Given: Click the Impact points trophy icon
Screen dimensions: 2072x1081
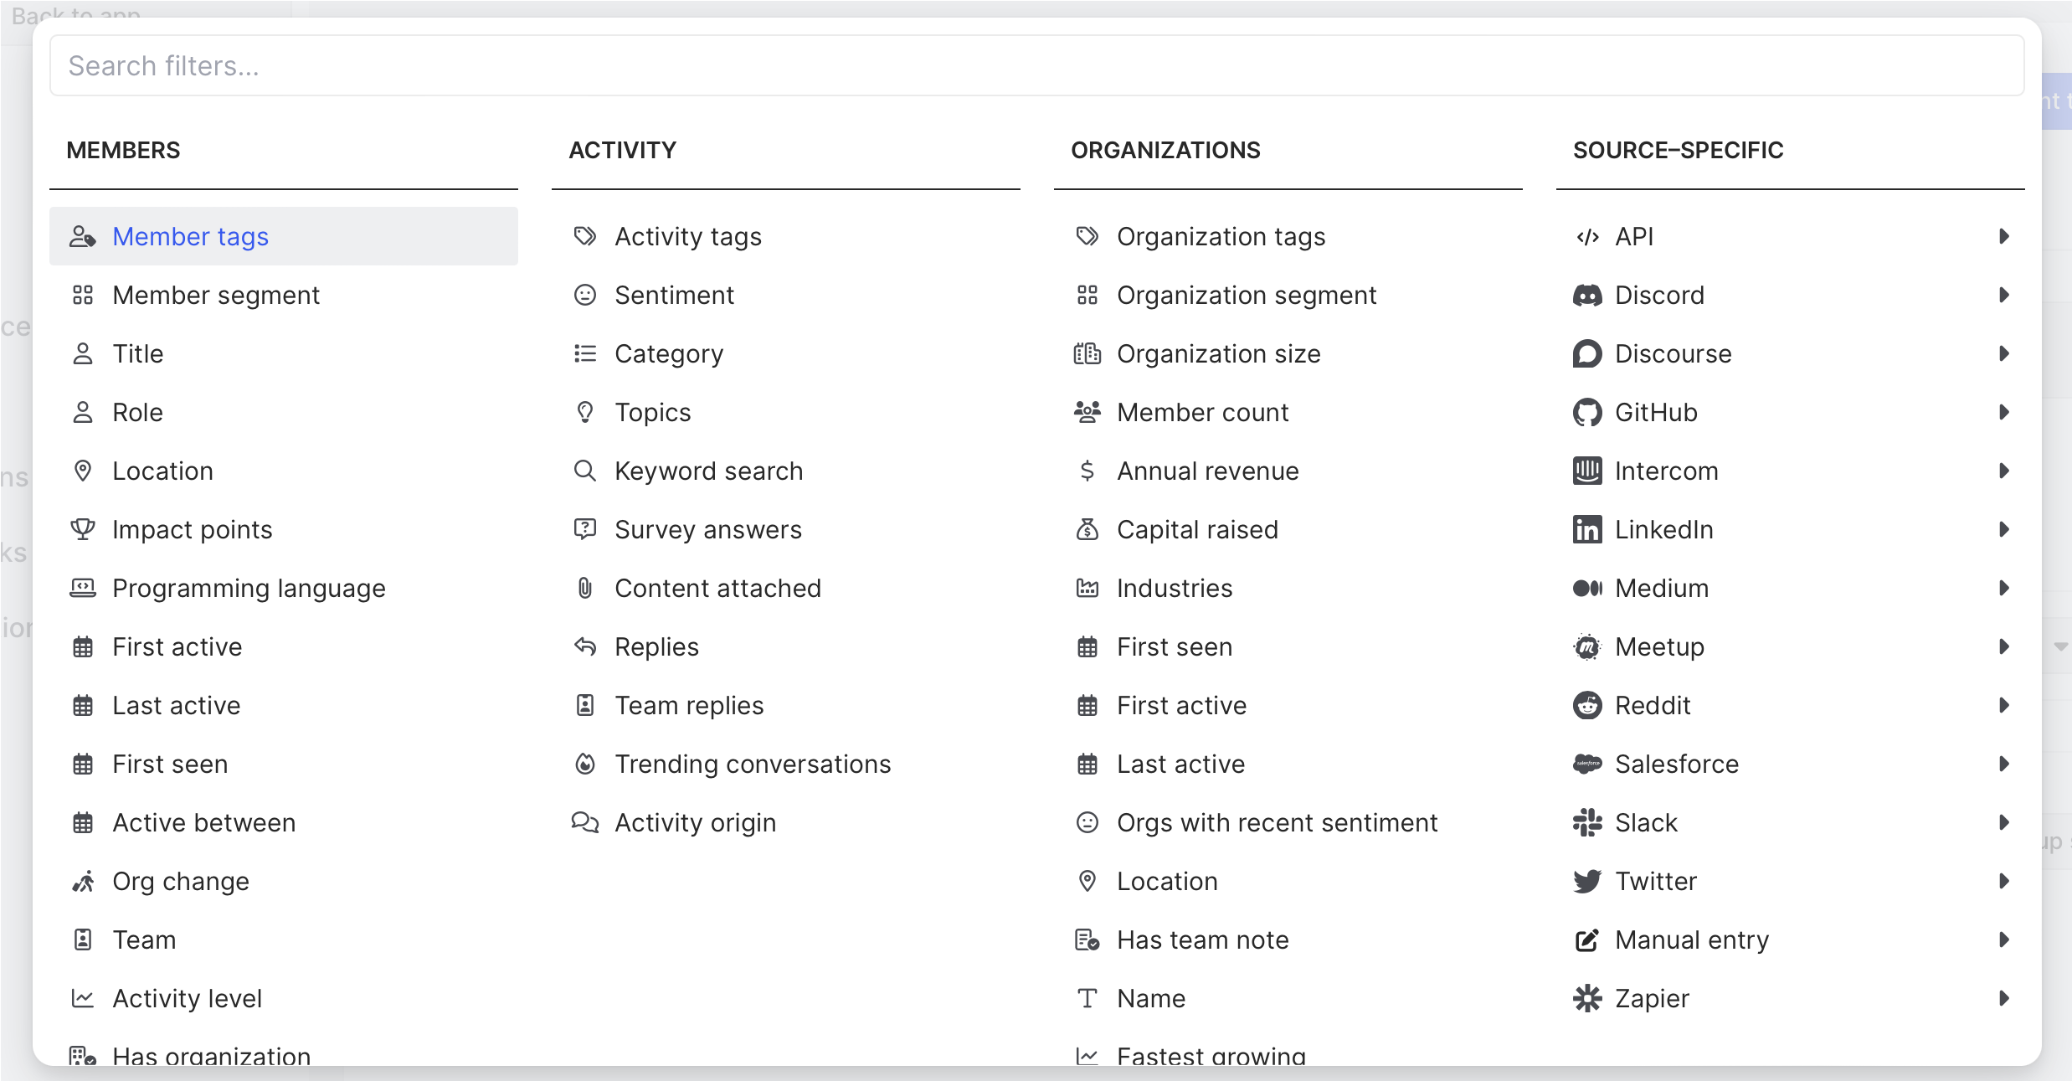Looking at the screenshot, I should [x=83, y=529].
